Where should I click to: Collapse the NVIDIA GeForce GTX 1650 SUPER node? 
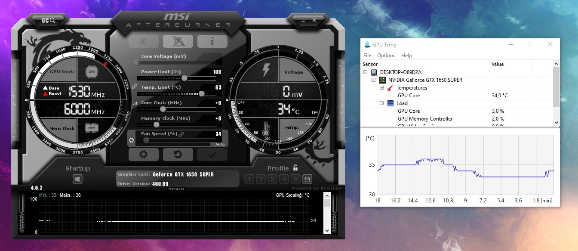374,80
